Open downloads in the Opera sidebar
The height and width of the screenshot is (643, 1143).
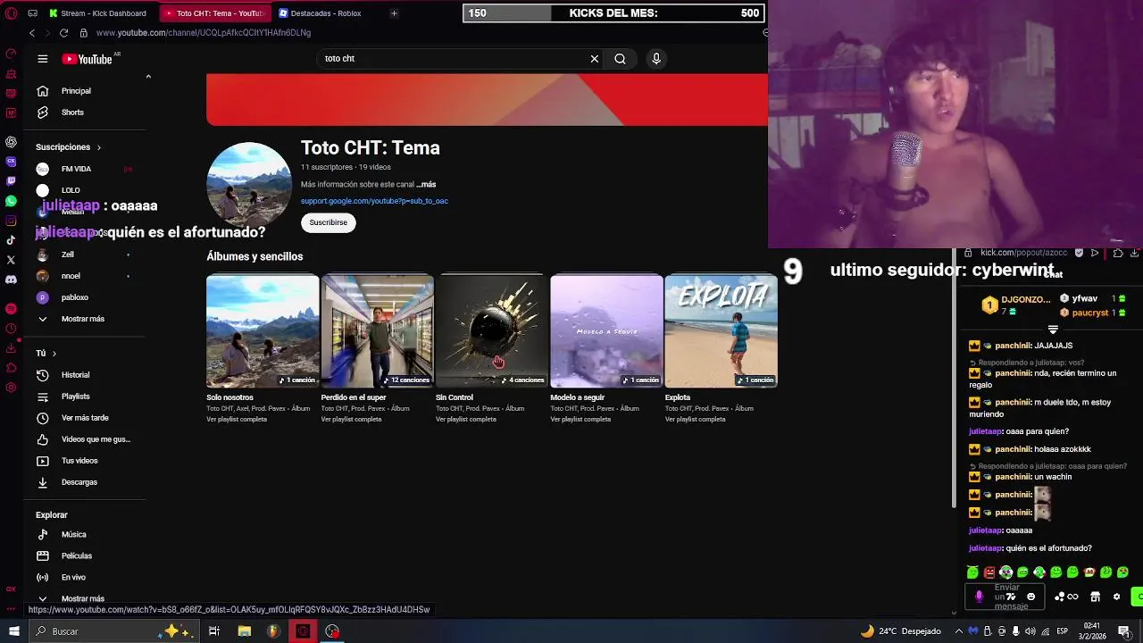(11, 348)
